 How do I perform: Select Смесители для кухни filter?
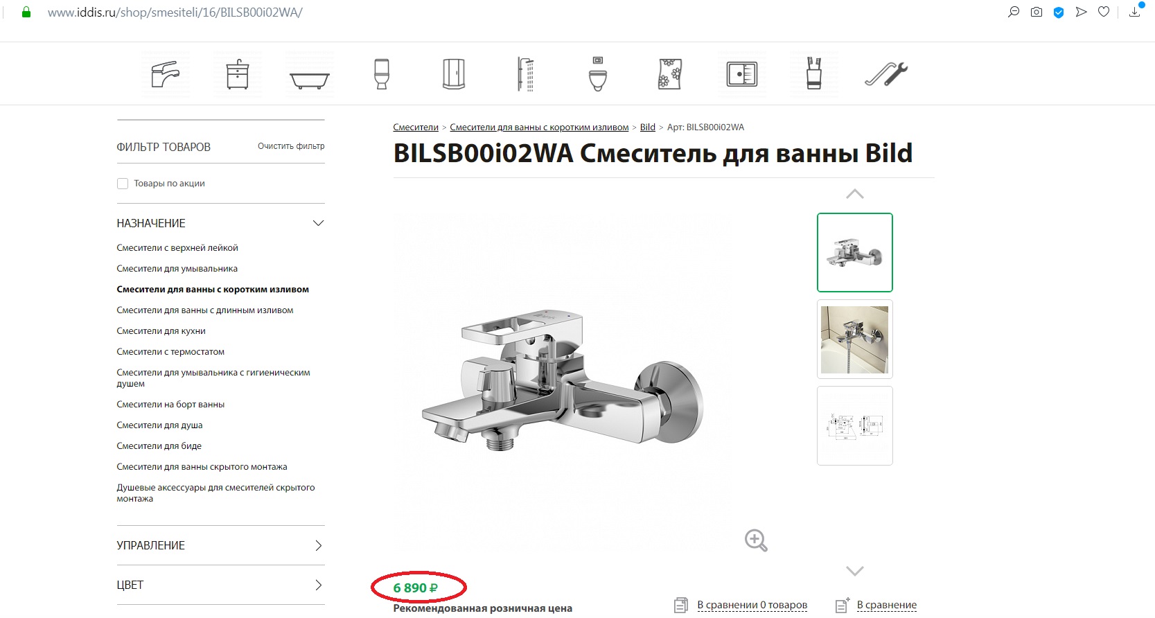click(x=161, y=331)
